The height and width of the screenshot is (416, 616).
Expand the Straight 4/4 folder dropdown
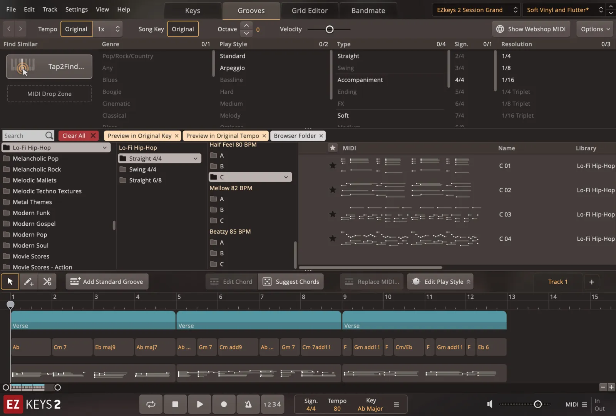pyautogui.click(x=195, y=158)
